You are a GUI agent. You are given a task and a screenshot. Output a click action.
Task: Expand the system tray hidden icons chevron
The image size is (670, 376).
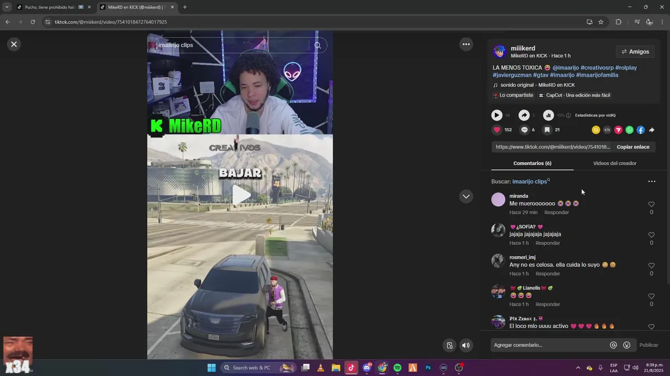click(x=578, y=368)
